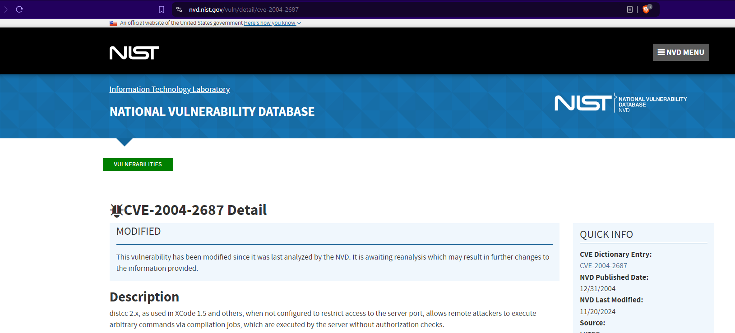
Task: Click the US flag icon in banner
Action: (x=113, y=23)
